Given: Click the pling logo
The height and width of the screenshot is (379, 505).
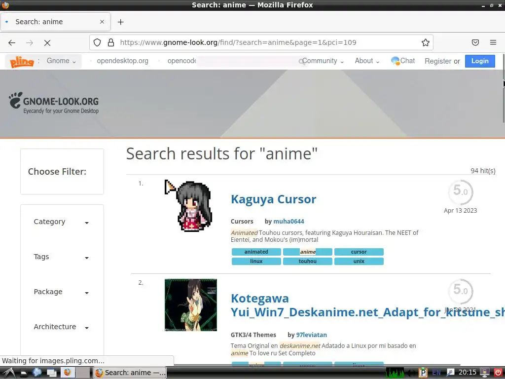Looking at the screenshot, I should tap(22, 61).
